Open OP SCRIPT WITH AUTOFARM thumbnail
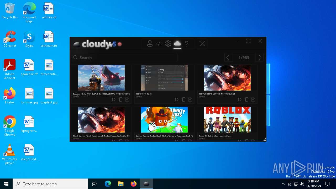The image size is (336, 189). pyautogui.click(x=227, y=78)
